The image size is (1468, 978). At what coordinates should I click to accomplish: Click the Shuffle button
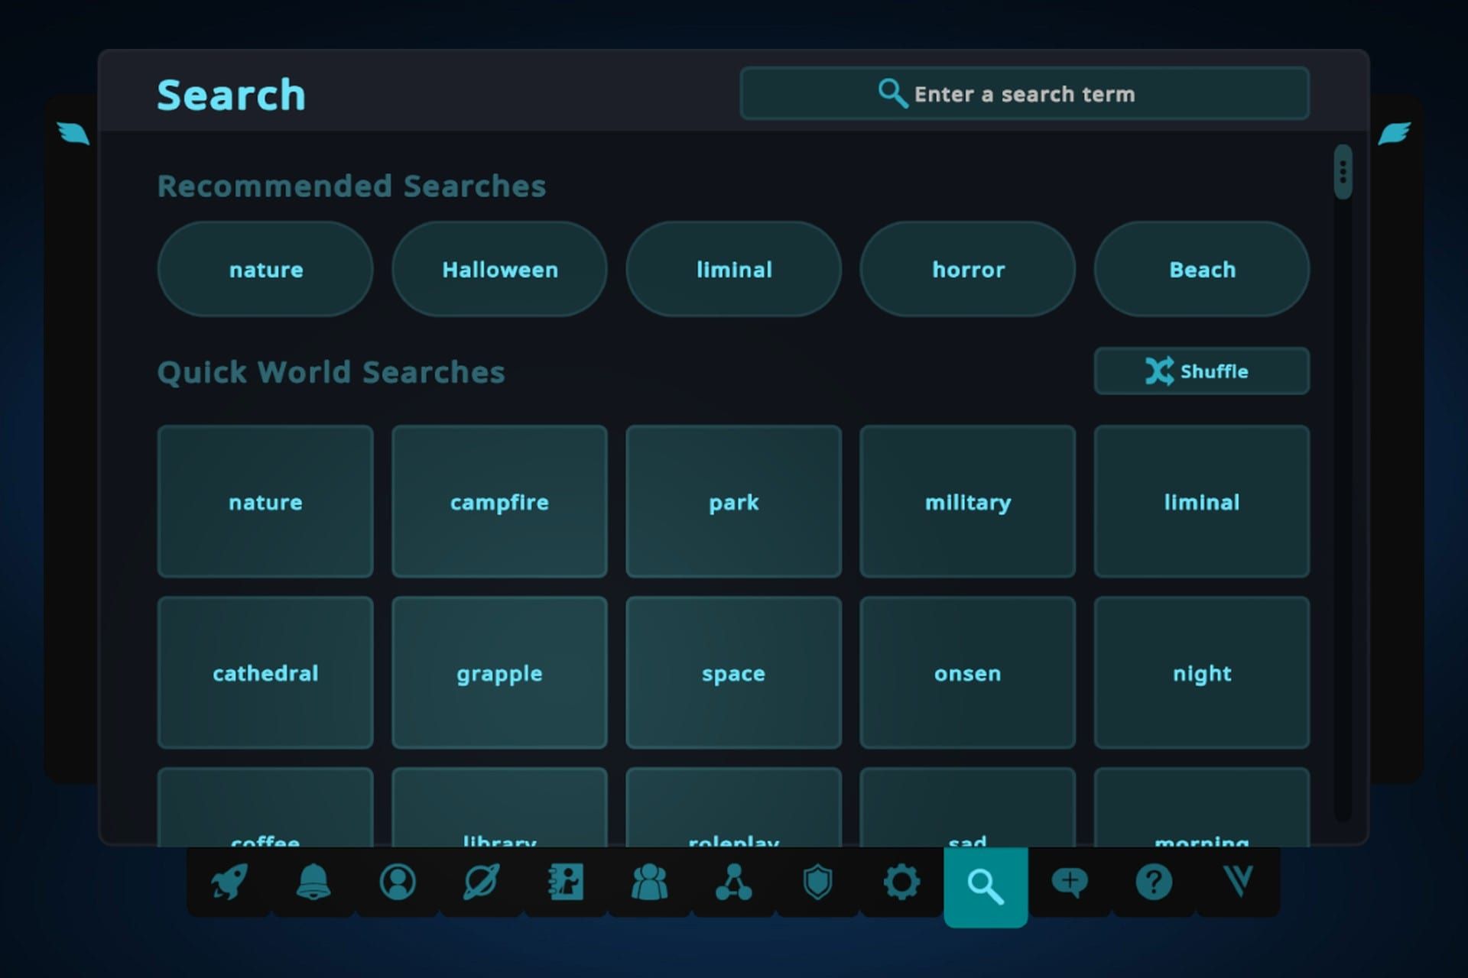[1201, 372]
